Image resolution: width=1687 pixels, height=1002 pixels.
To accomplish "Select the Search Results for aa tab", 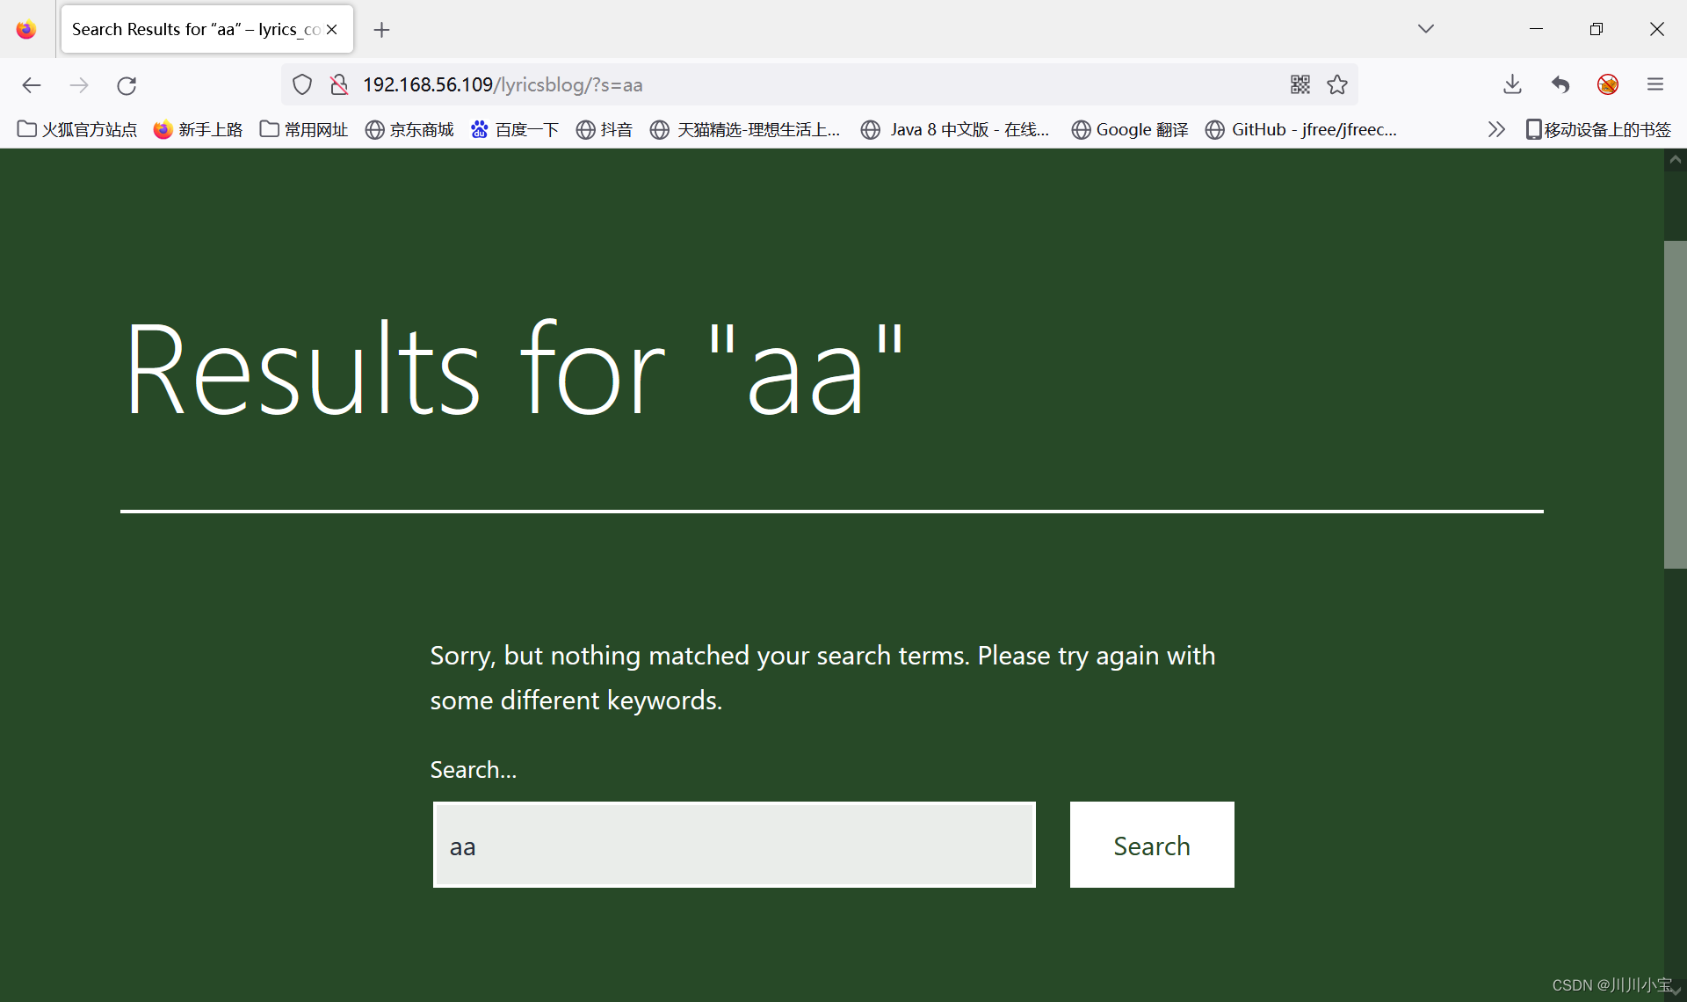I will (195, 30).
